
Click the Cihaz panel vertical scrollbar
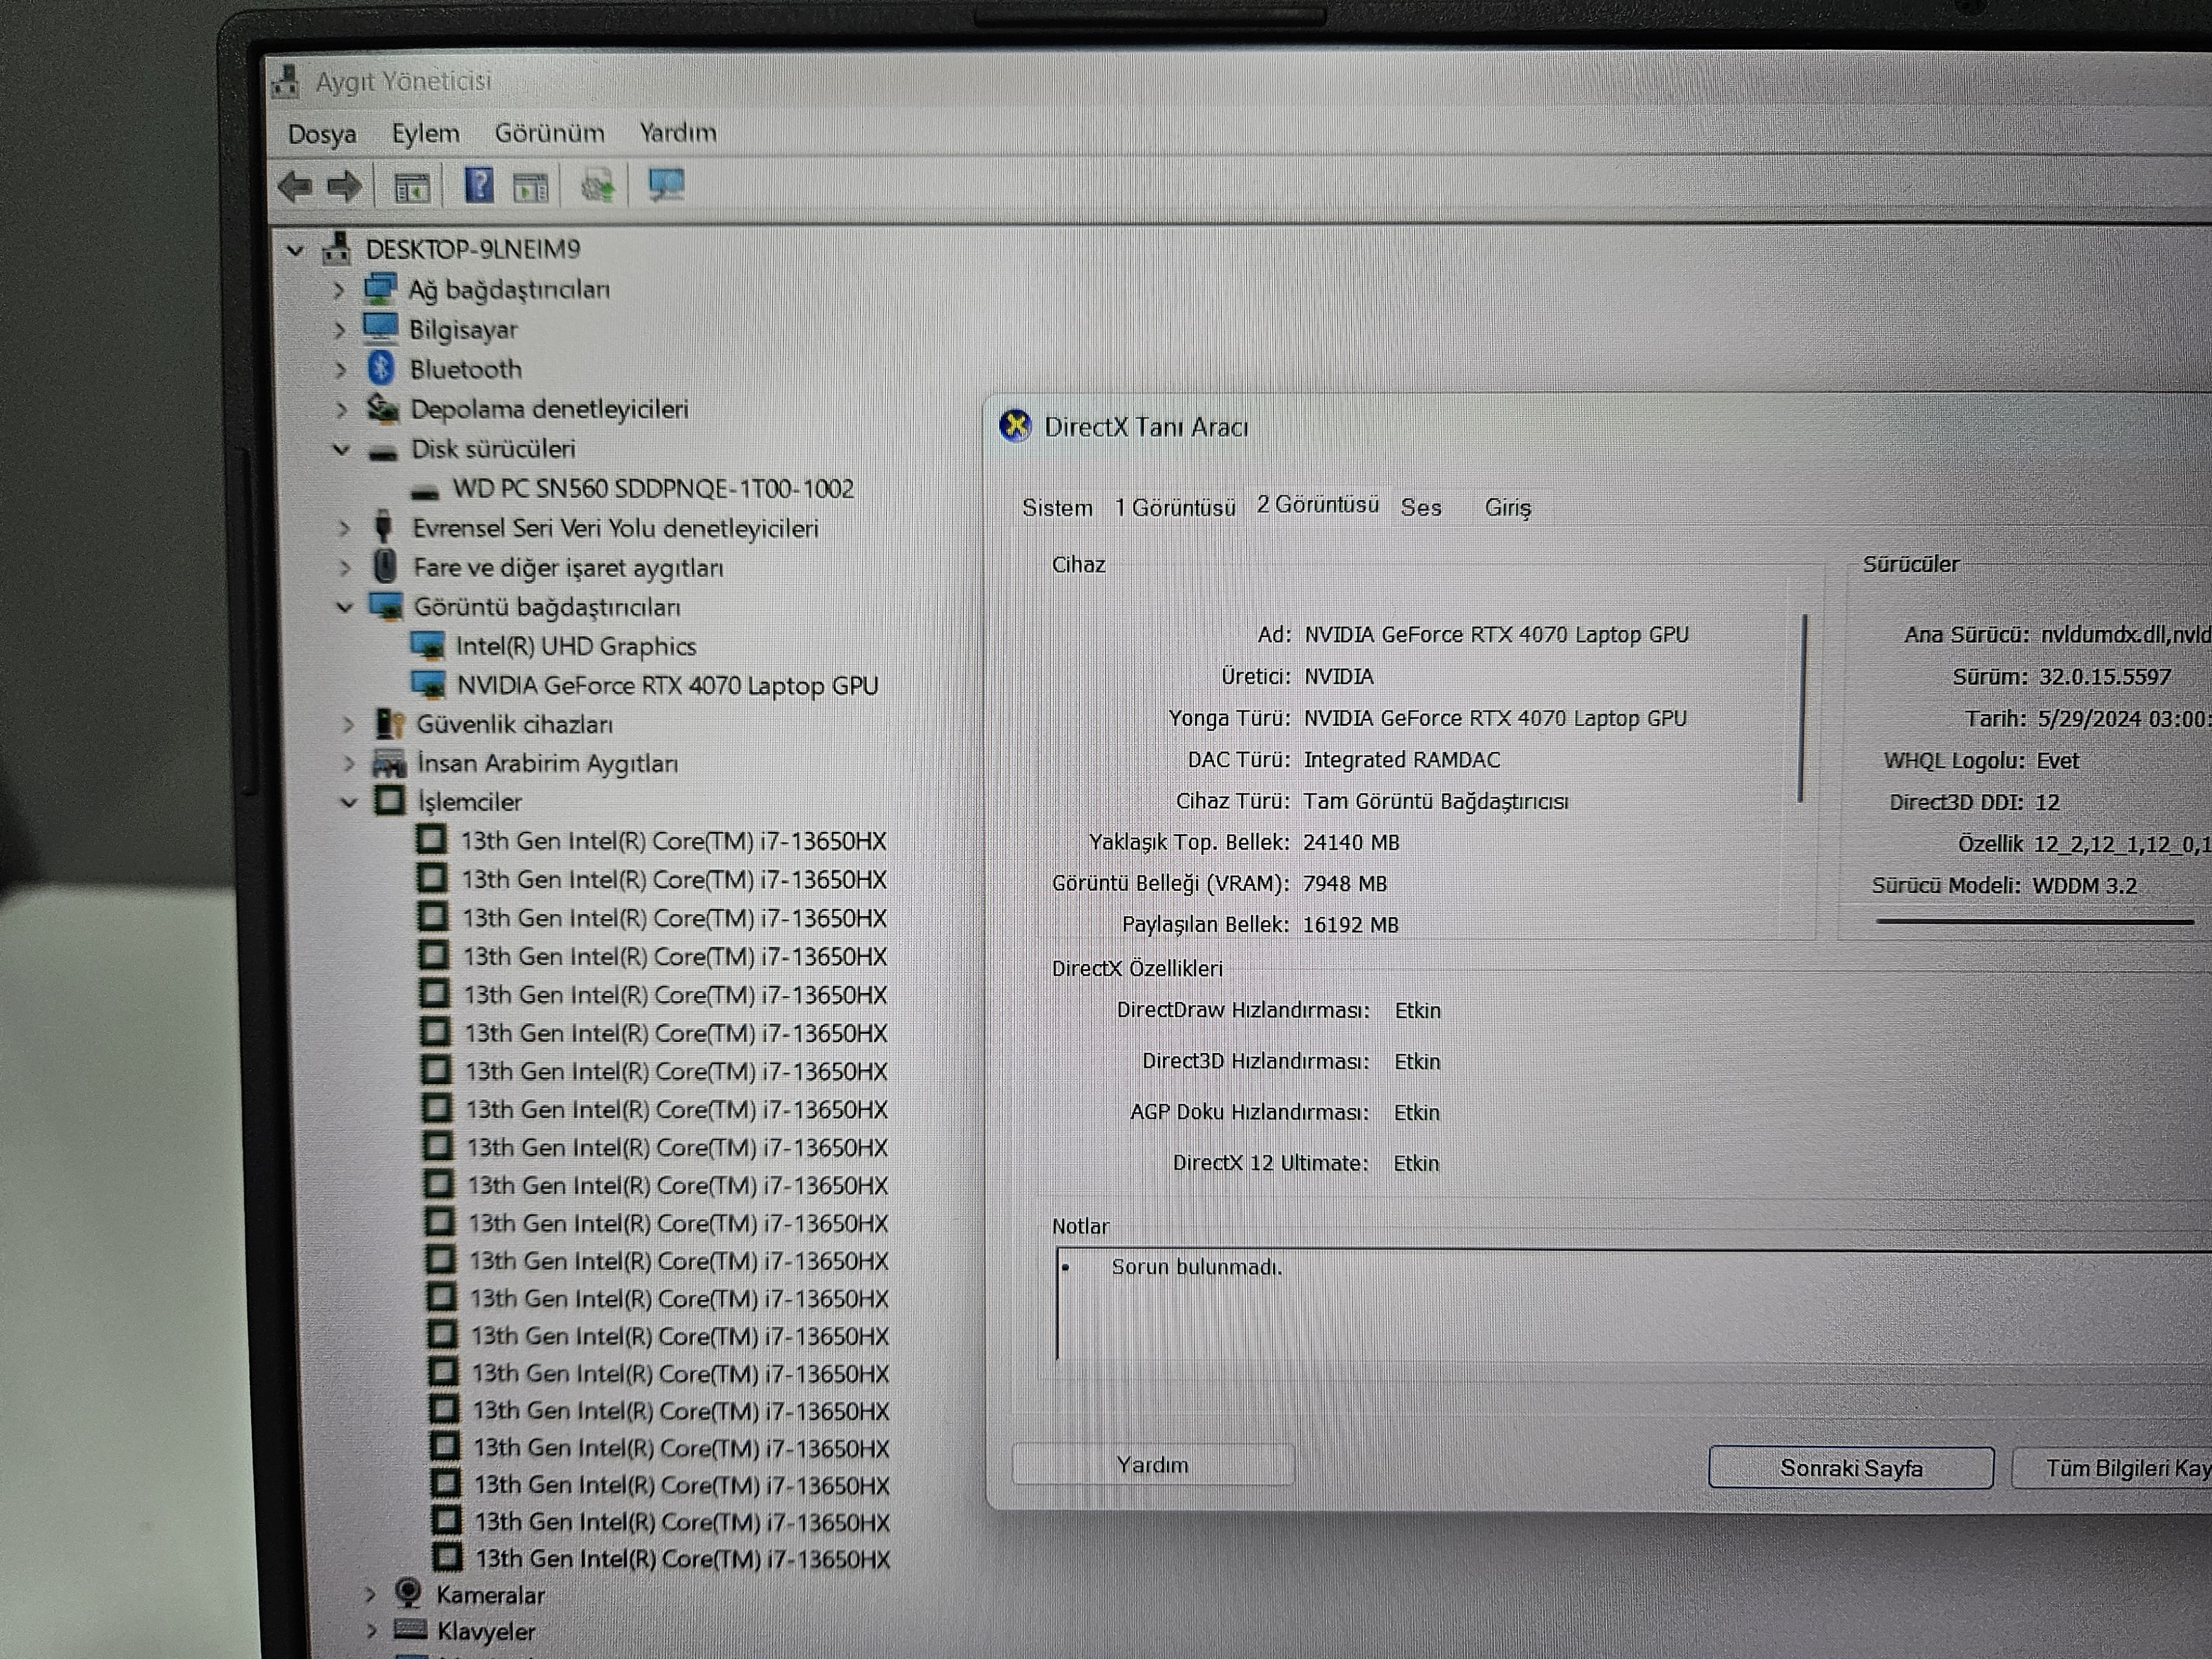1803,707
